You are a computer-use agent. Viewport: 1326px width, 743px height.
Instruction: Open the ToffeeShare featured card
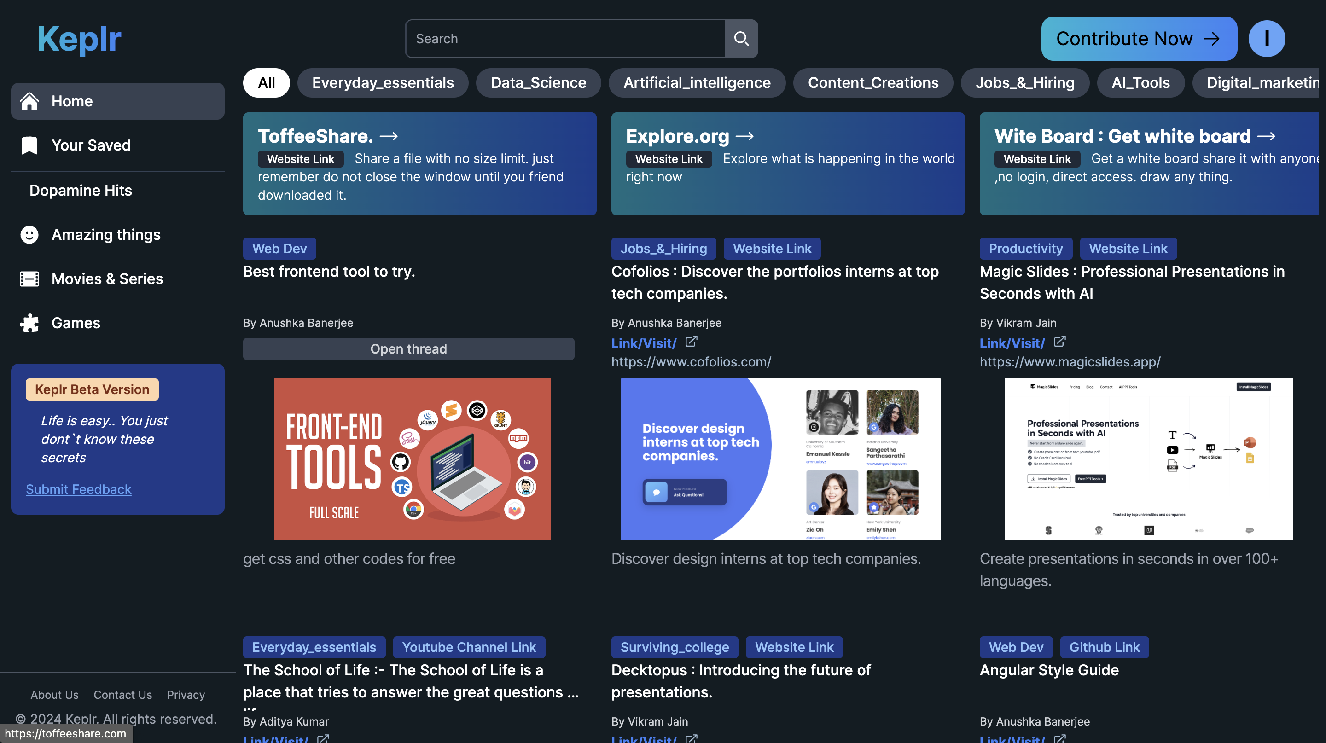click(x=419, y=163)
